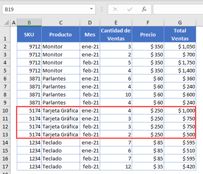Select $ 350 price cell in row 5
This screenshot has height=174, width=203.
coord(148,70)
